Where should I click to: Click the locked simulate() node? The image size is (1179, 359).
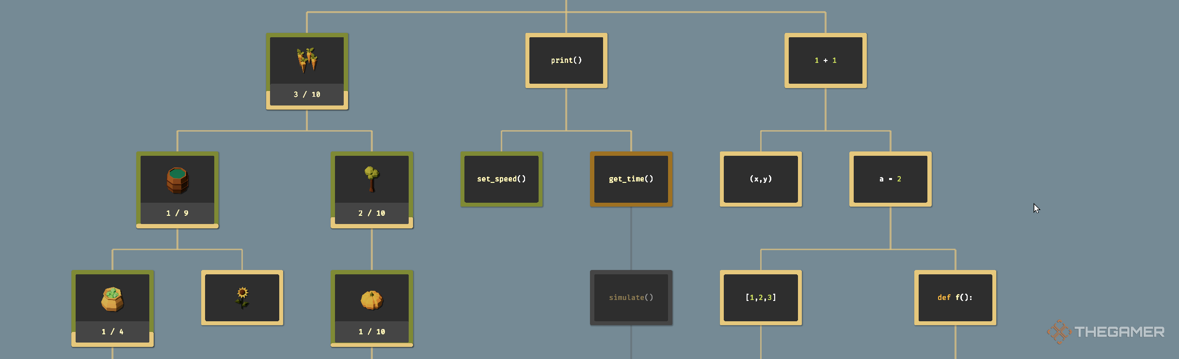tap(631, 298)
